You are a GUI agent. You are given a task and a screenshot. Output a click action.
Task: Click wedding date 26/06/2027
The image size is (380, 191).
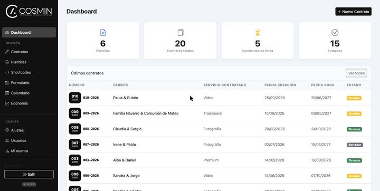tap(321, 98)
